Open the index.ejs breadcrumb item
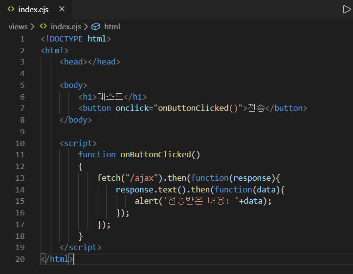The image size is (353, 274). tap(66, 26)
